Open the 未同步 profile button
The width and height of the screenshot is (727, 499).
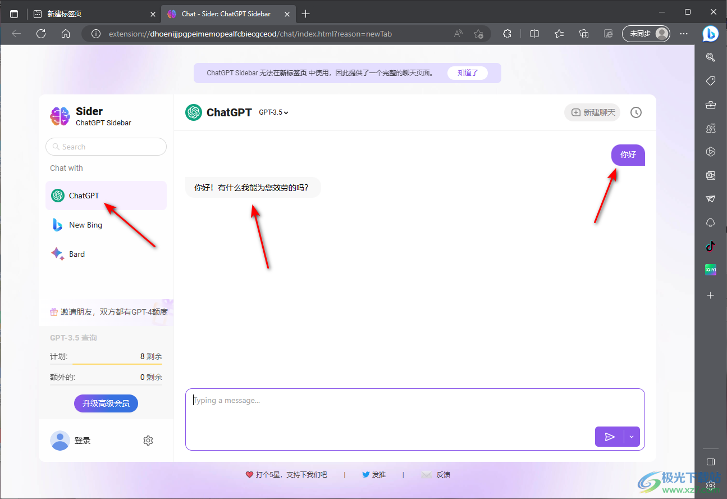pos(646,34)
